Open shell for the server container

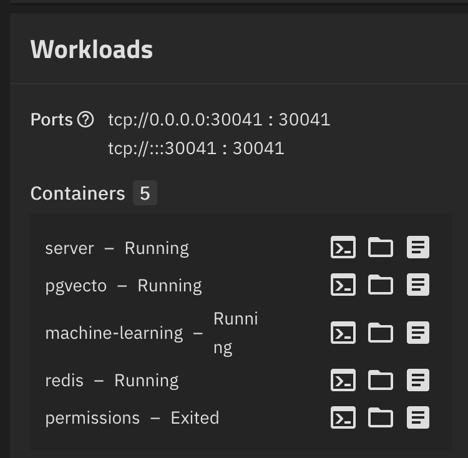pyautogui.click(x=343, y=247)
